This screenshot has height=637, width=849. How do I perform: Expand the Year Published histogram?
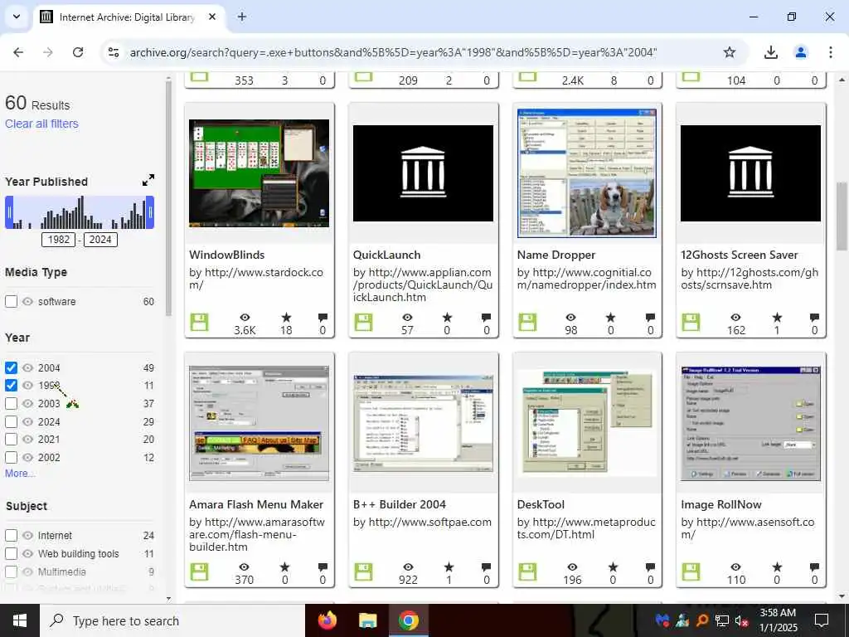tap(148, 180)
